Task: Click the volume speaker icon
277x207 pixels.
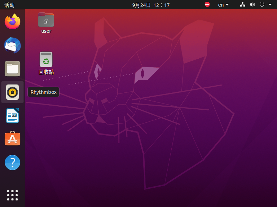Action: pos(252,4)
